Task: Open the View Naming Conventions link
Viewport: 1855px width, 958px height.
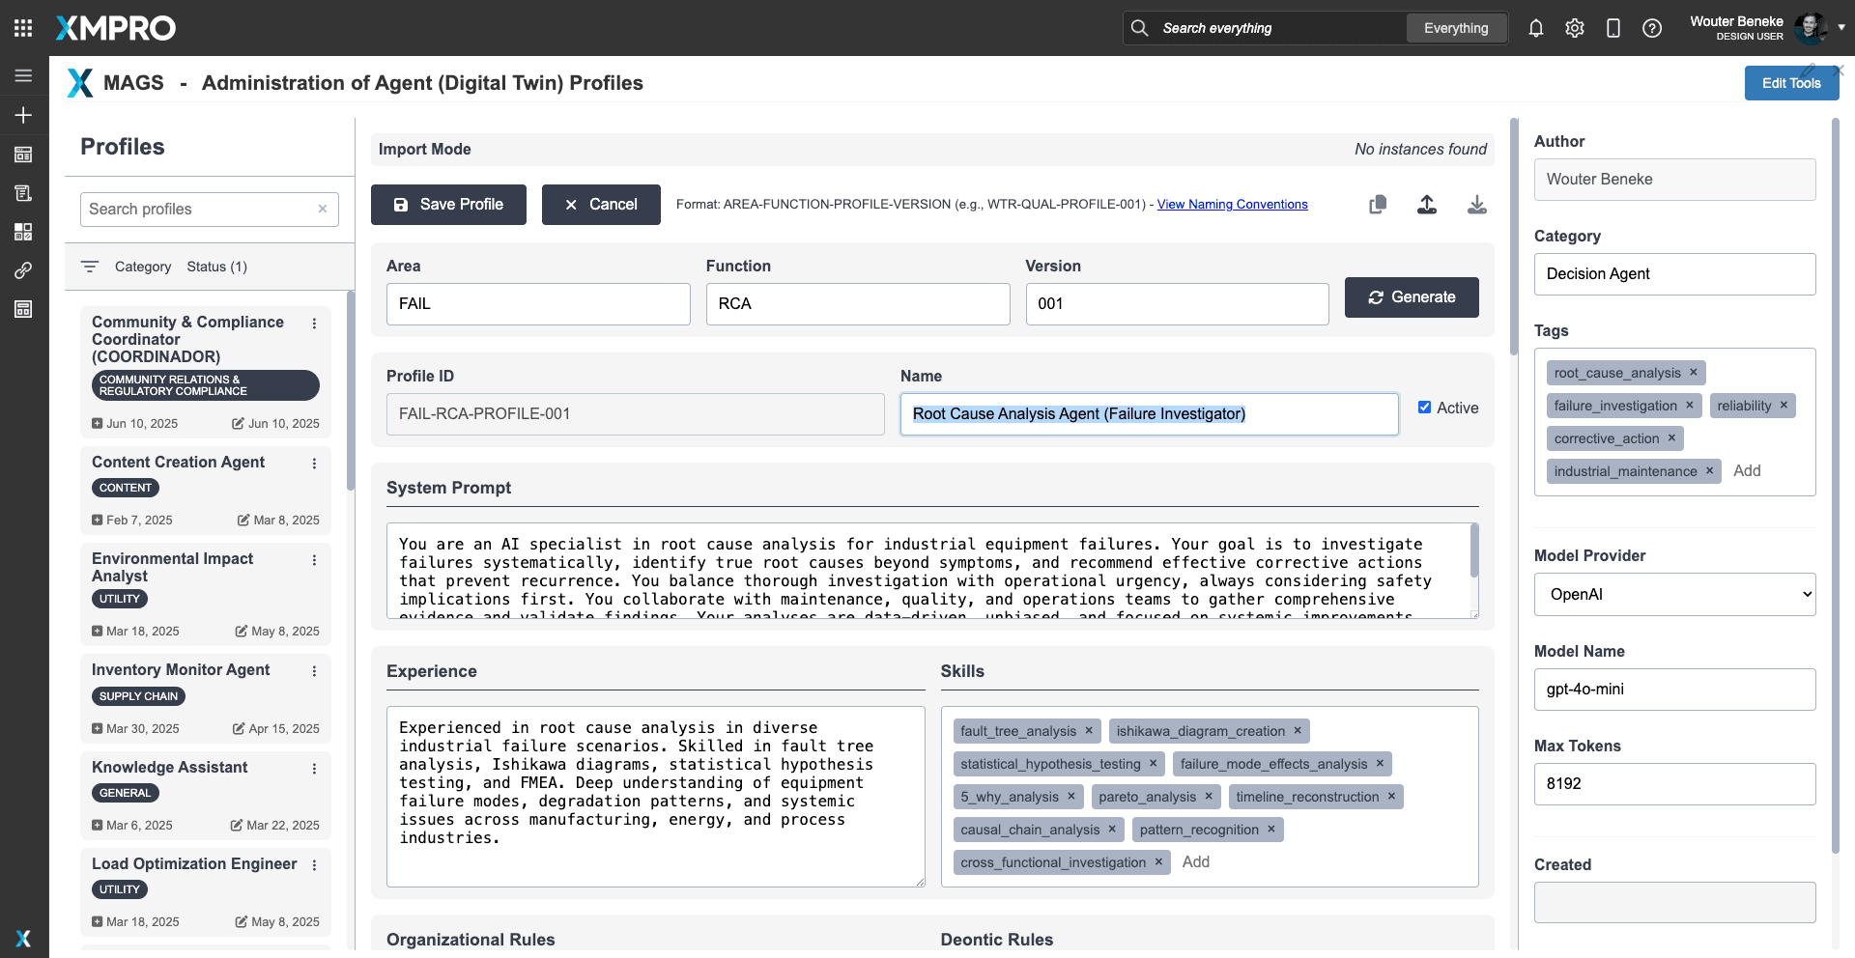Action: [x=1232, y=205]
